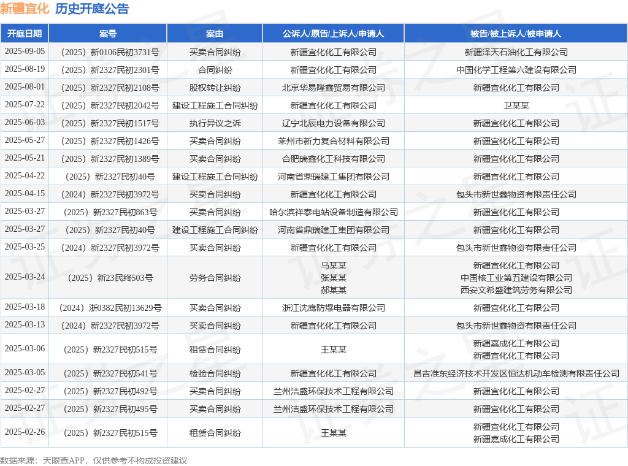The height and width of the screenshot is (466, 628).
Task: Select case number (2025)新2327民初492号
Action: (110, 391)
